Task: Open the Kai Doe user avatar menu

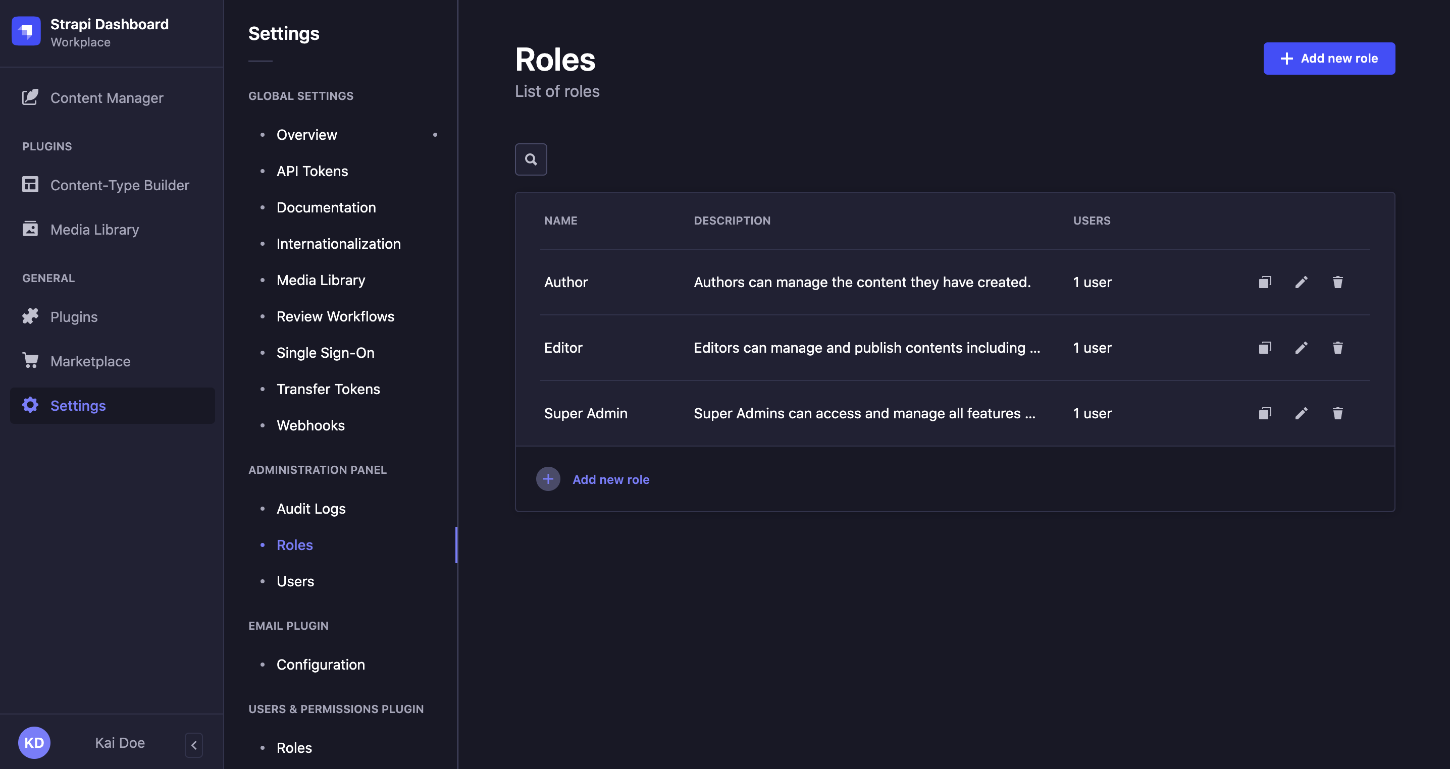Action: point(34,743)
